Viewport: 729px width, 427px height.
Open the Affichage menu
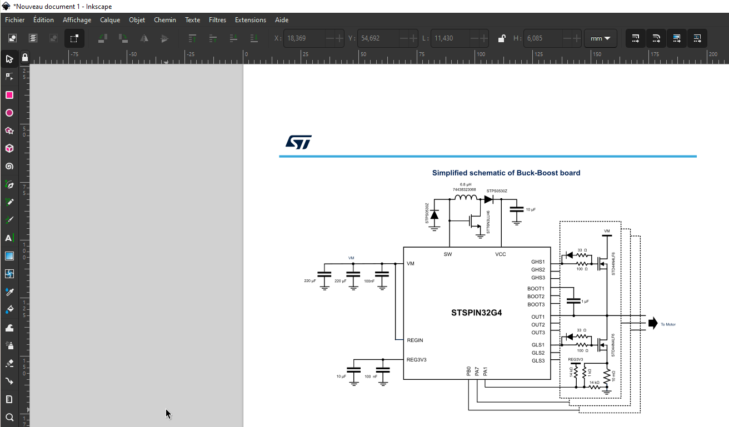click(x=77, y=20)
